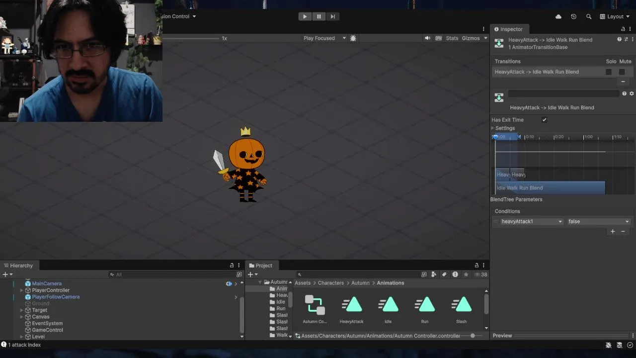Mute audio in Game view
Viewport: 636px width, 358px height.
pyautogui.click(x=427, y=38)
